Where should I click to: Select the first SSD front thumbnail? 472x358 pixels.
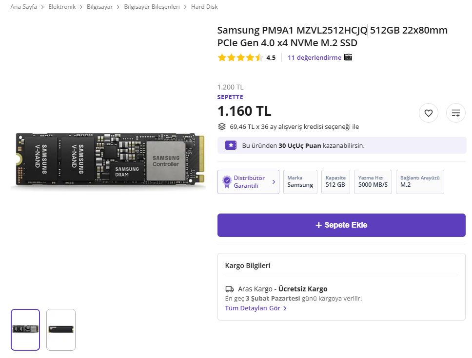(x=25, y=329)
